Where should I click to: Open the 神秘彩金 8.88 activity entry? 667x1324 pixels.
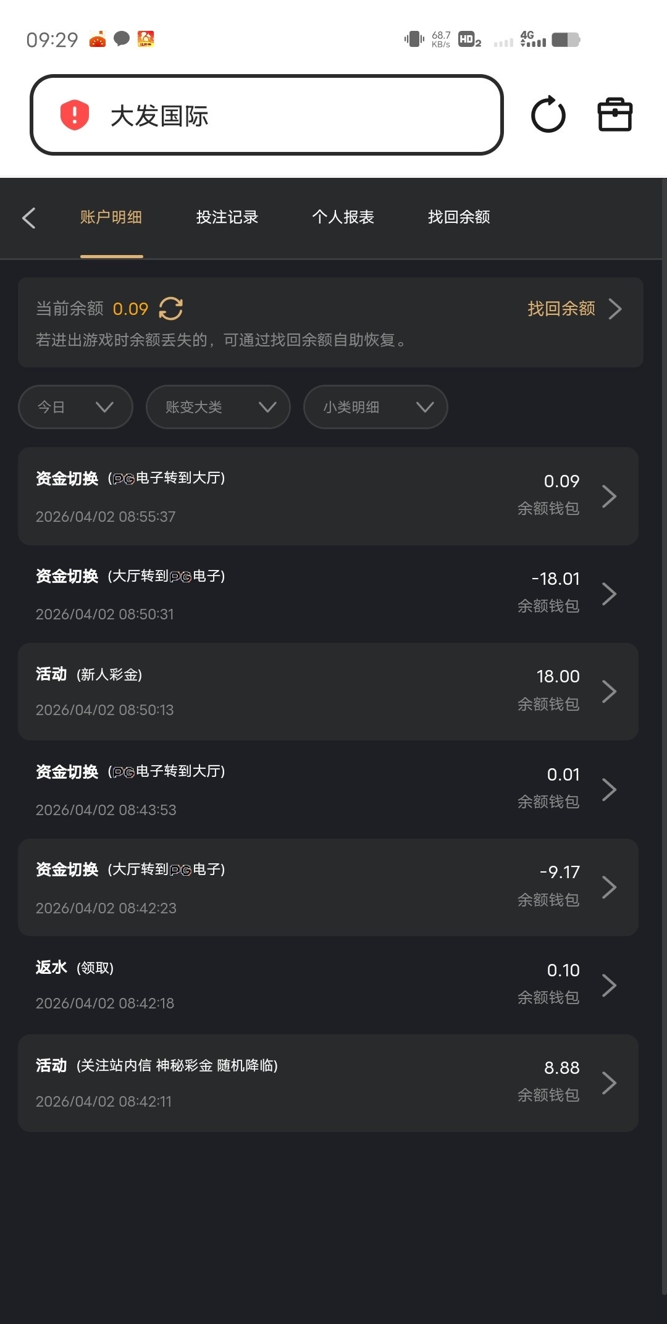(x=328, y=1083)
